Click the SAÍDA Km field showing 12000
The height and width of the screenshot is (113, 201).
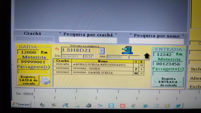(x=29, y=52)
